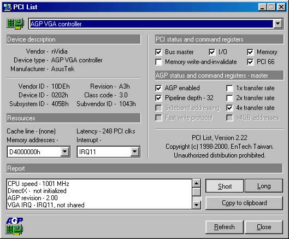Copy report to clipboard
Image resolution: width=289 pixels, height=239 pixels.
pos(244,203)
